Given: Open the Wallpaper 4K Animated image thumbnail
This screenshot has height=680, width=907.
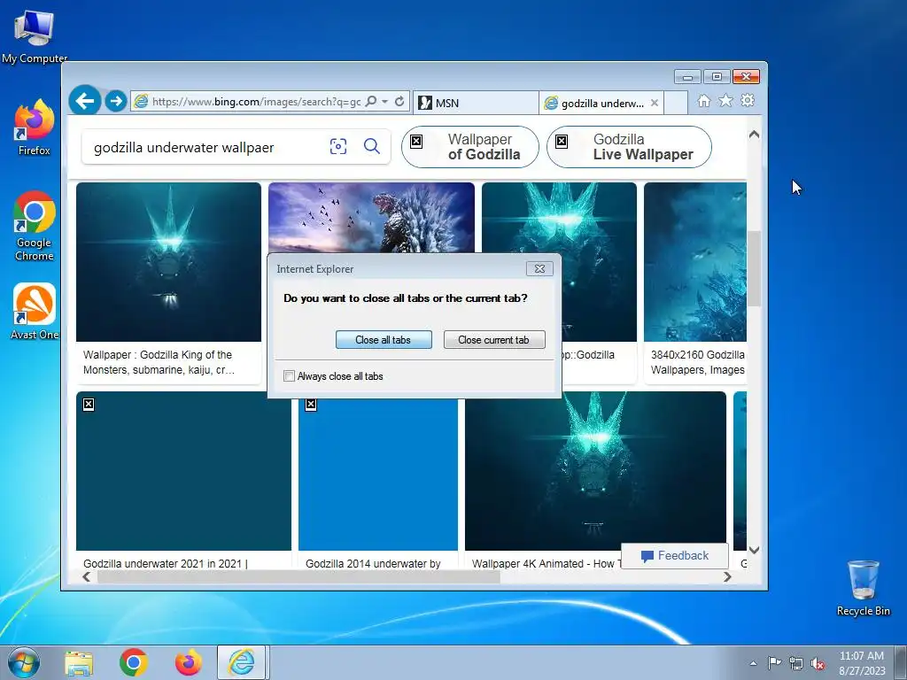Looking at the screenshot, I should 595,471.
